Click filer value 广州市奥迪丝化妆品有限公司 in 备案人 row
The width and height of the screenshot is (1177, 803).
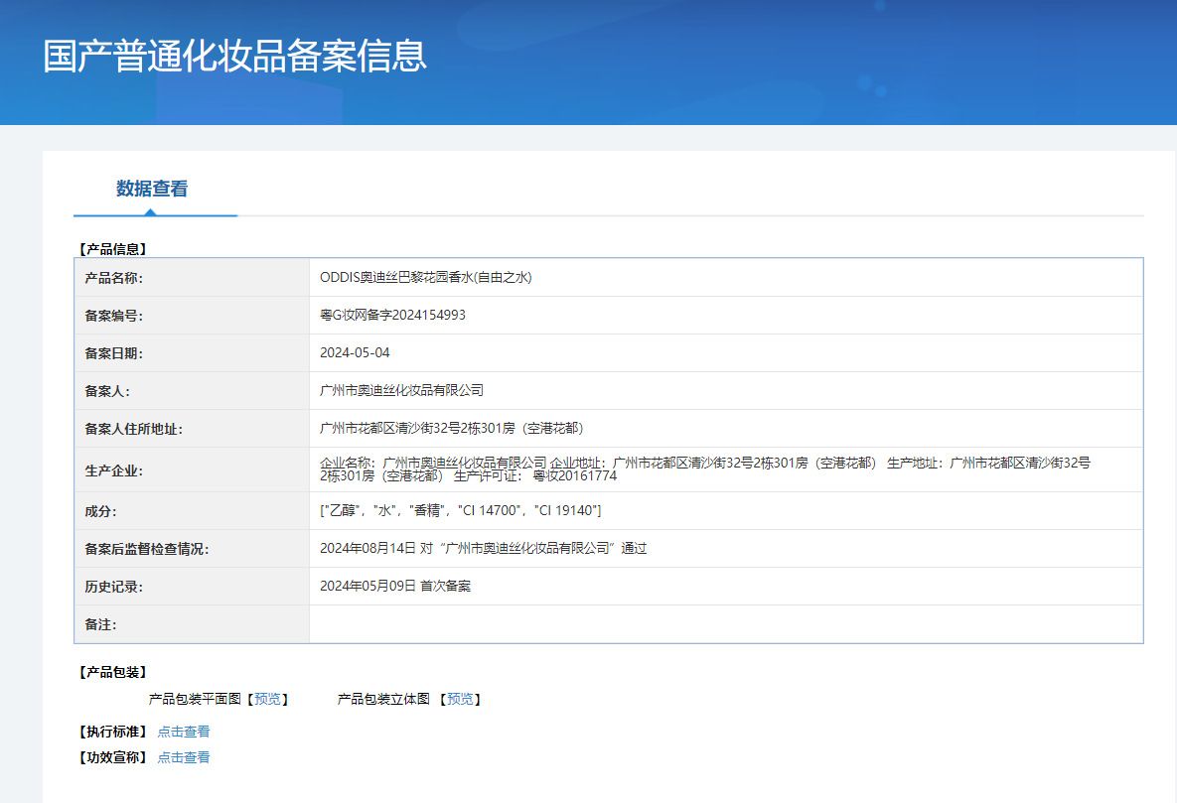401,390
